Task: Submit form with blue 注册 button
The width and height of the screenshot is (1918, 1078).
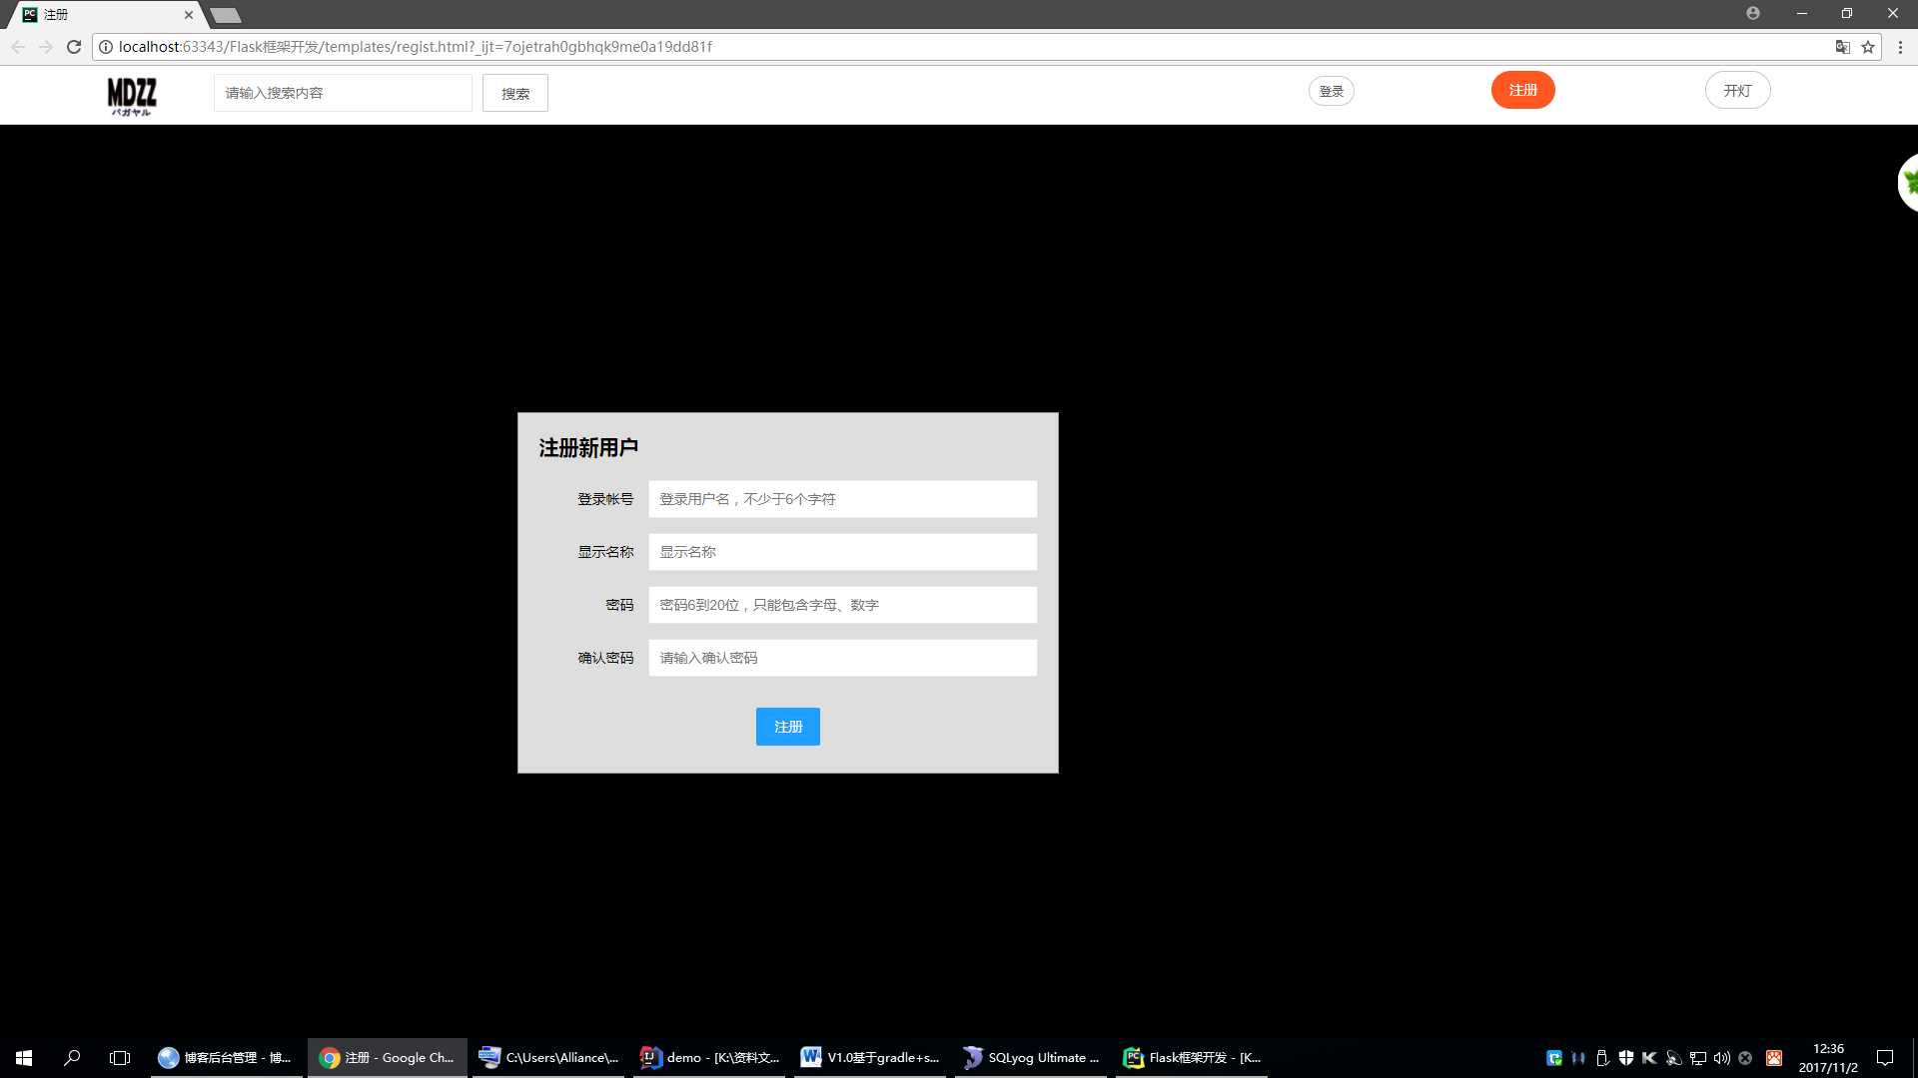Action: coord(788,727)
